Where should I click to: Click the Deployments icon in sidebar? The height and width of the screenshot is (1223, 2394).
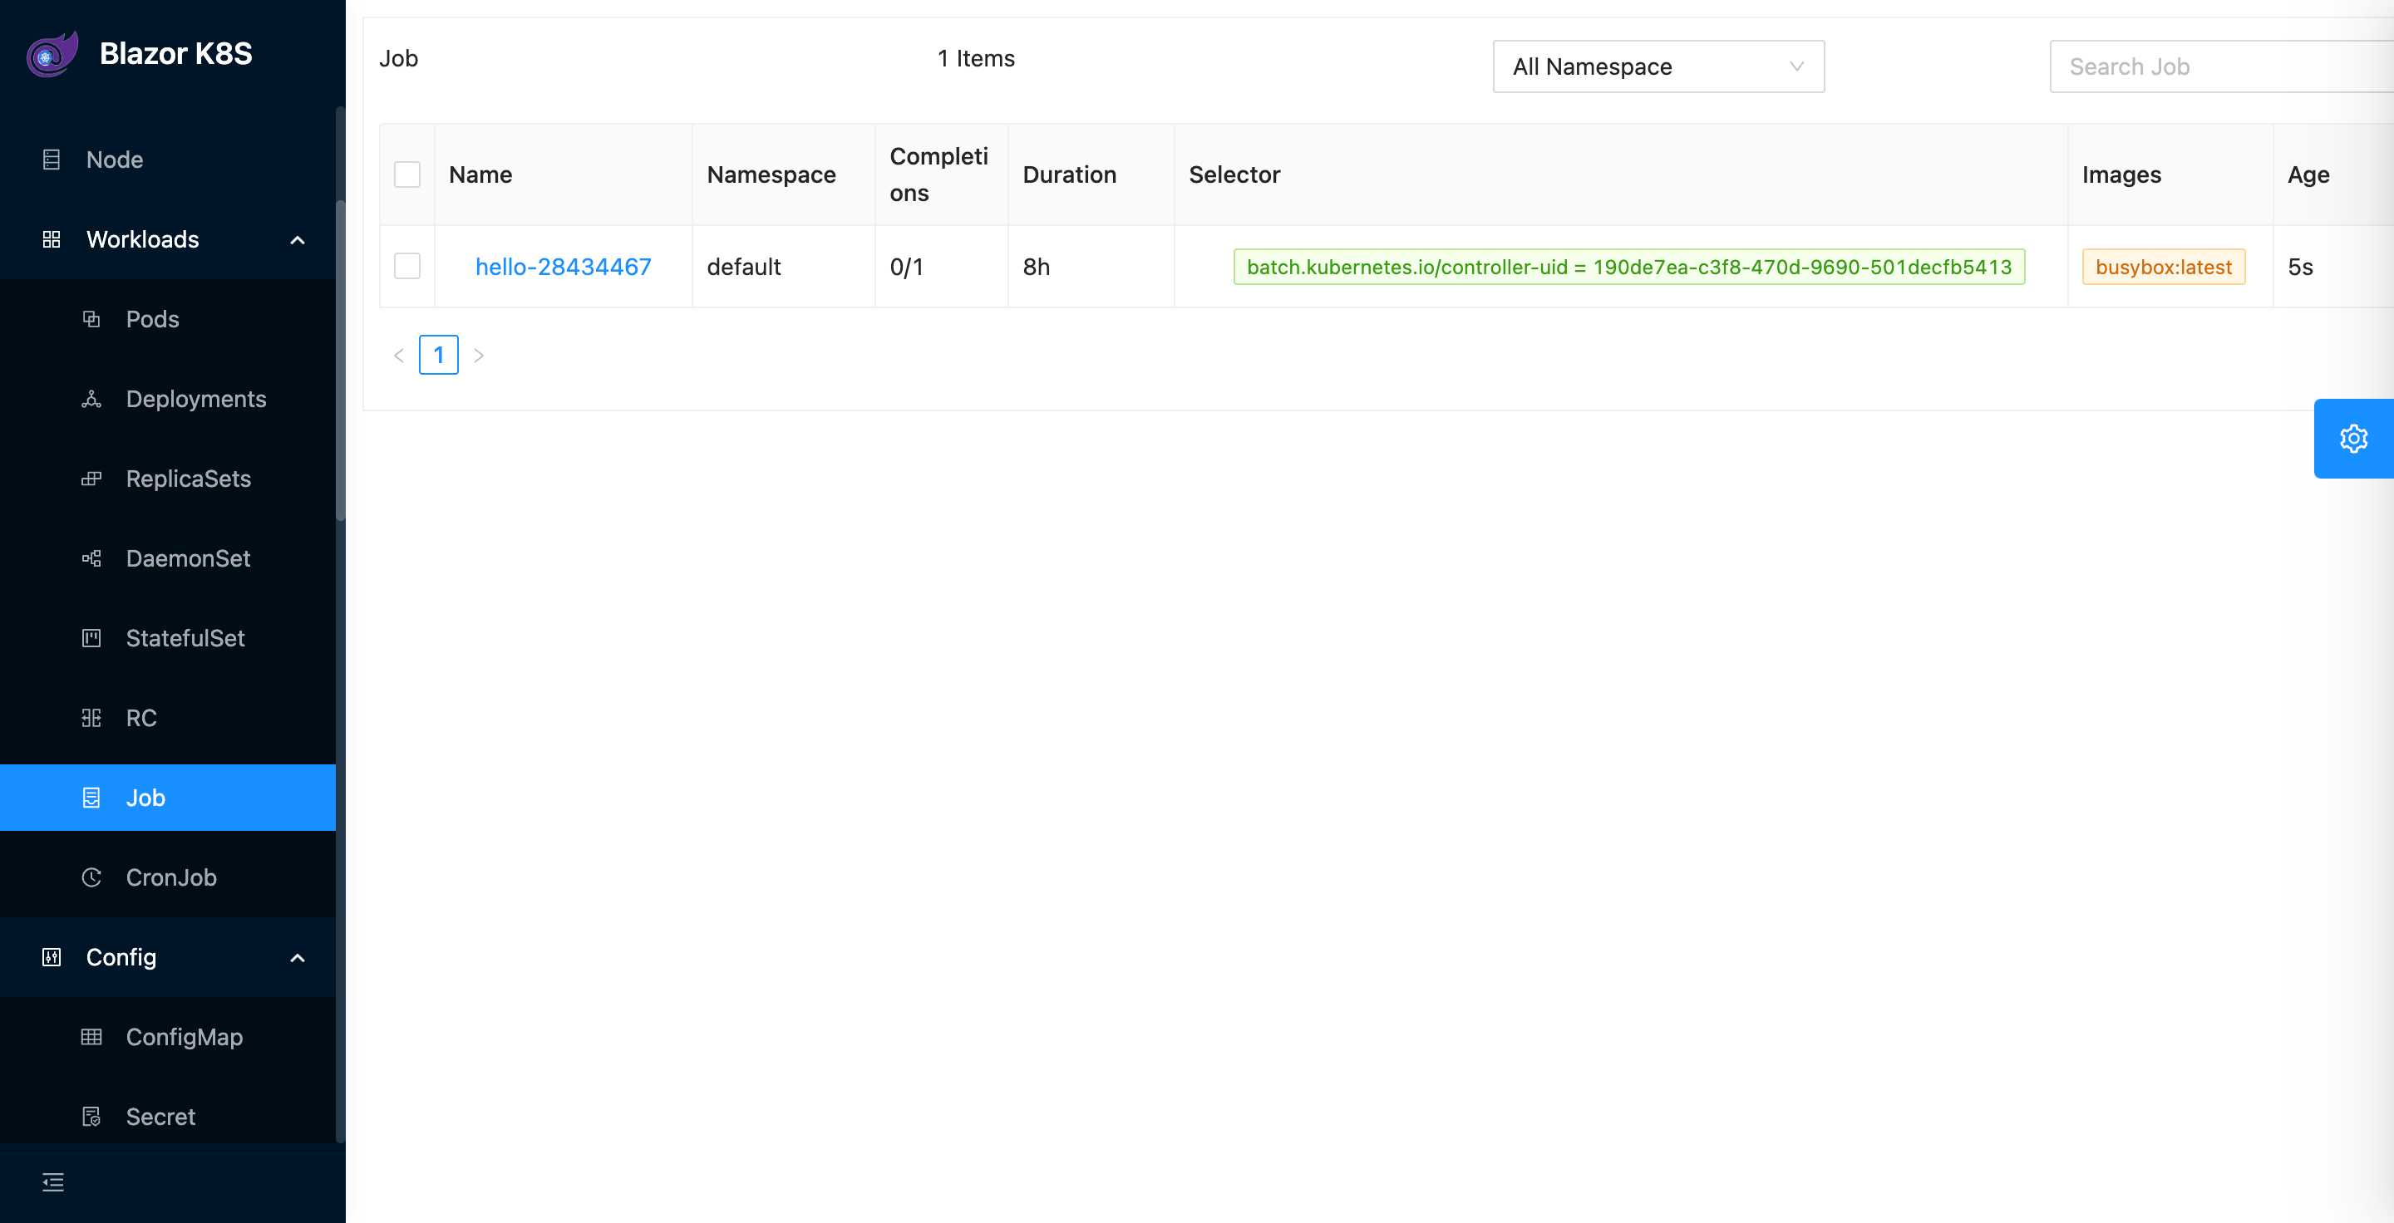[91, 400]
